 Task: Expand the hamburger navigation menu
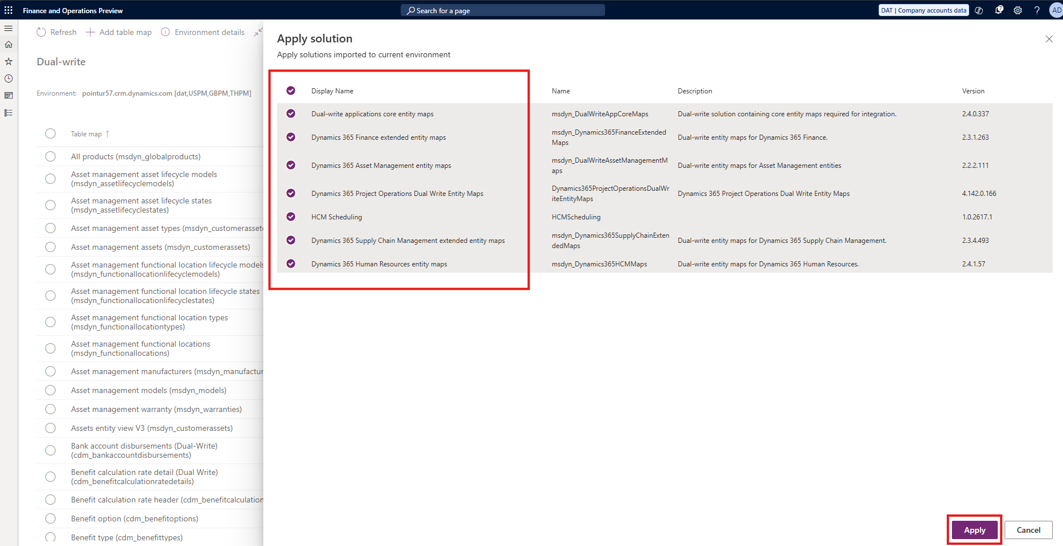tap(9, 28)
